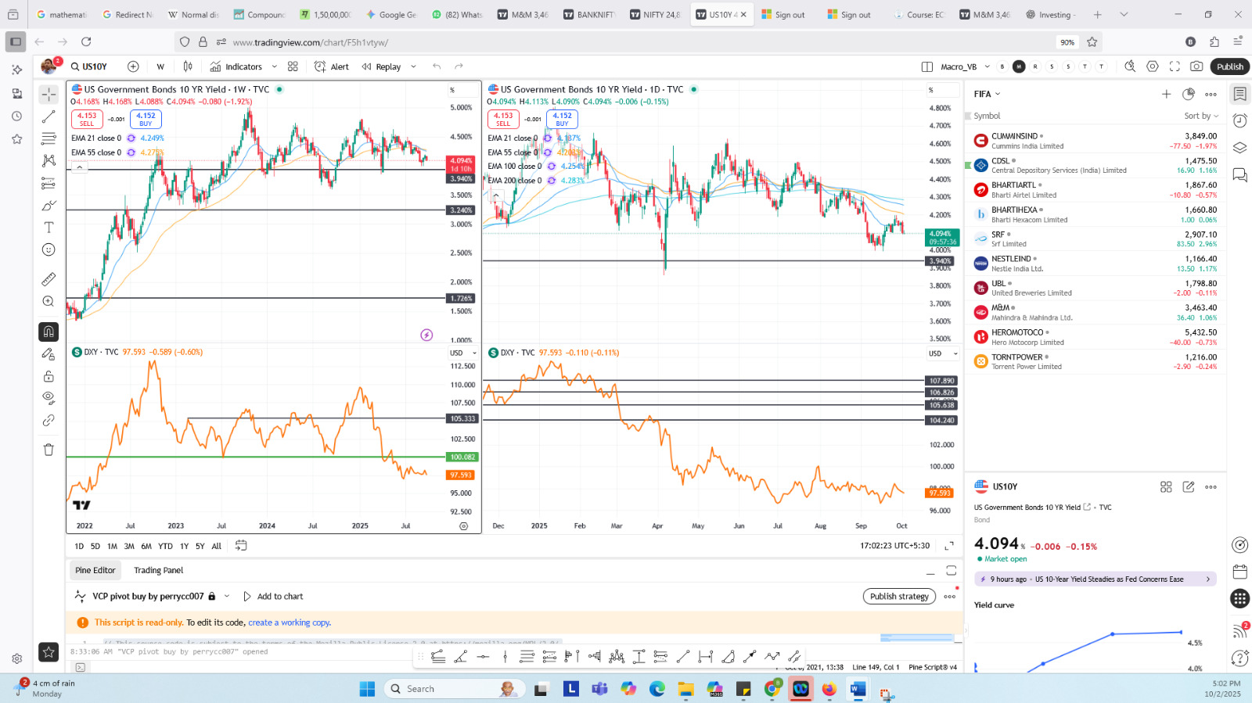Expand the Replay options dropdown arrow

tap(414, 66)
